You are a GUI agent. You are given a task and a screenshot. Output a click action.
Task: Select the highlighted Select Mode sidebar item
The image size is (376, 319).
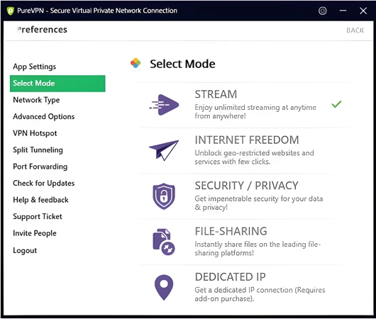(57, 84)
